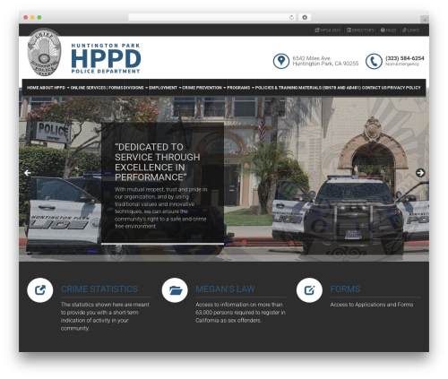
Task: Open a new browser tab with plus button
Action: click(425, 20)
